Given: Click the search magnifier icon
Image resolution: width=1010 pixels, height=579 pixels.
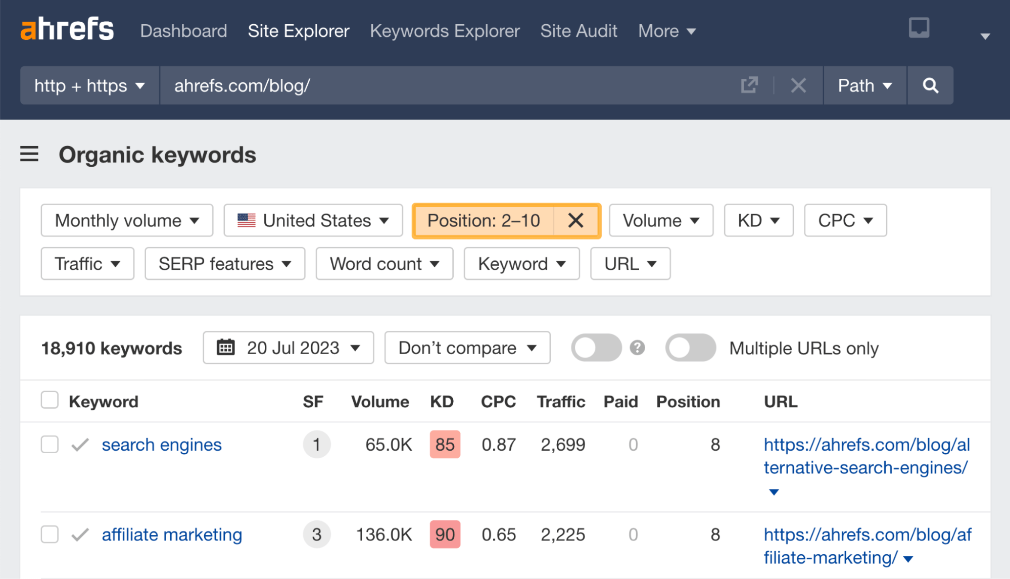Looking at the screenshot, I should click(x=930, y=85).
